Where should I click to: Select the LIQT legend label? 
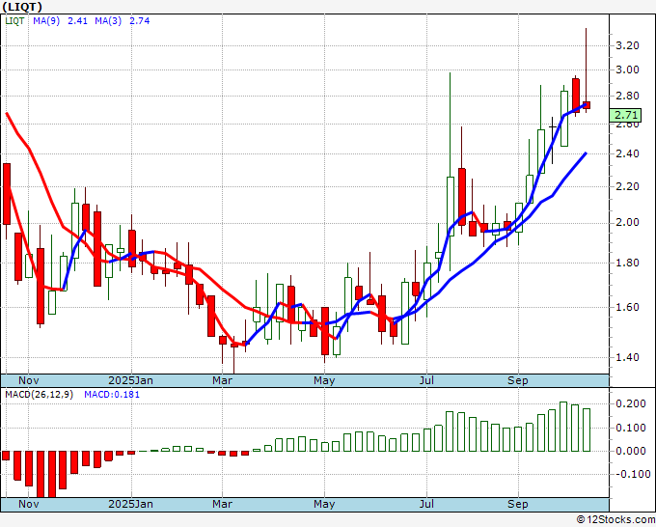pyautogui.click(x=14, y=20)
